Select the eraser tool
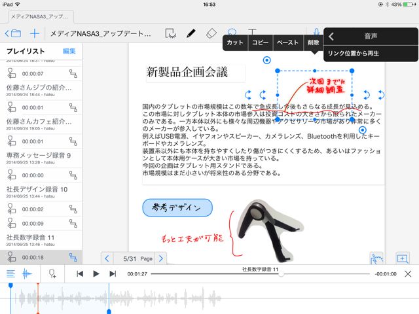The width and height of the screenshot is (419, 314). (x=211, y=33)
